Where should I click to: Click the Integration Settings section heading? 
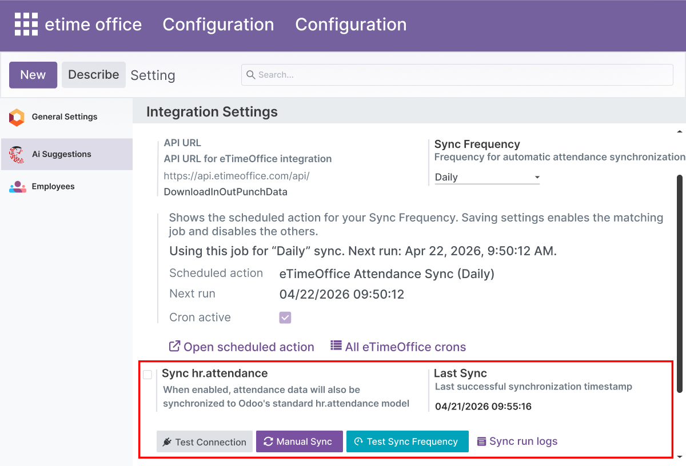[x=212, y=112]
